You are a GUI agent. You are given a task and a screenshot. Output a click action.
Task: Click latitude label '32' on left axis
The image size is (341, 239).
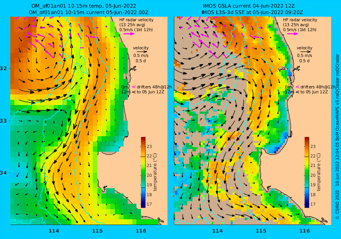pyautogui.click(x=3, y=68)
